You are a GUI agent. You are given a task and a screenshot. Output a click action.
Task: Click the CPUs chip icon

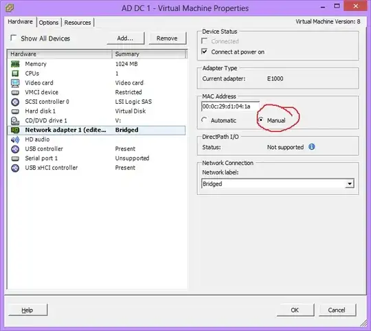click(x=15, y=73)
